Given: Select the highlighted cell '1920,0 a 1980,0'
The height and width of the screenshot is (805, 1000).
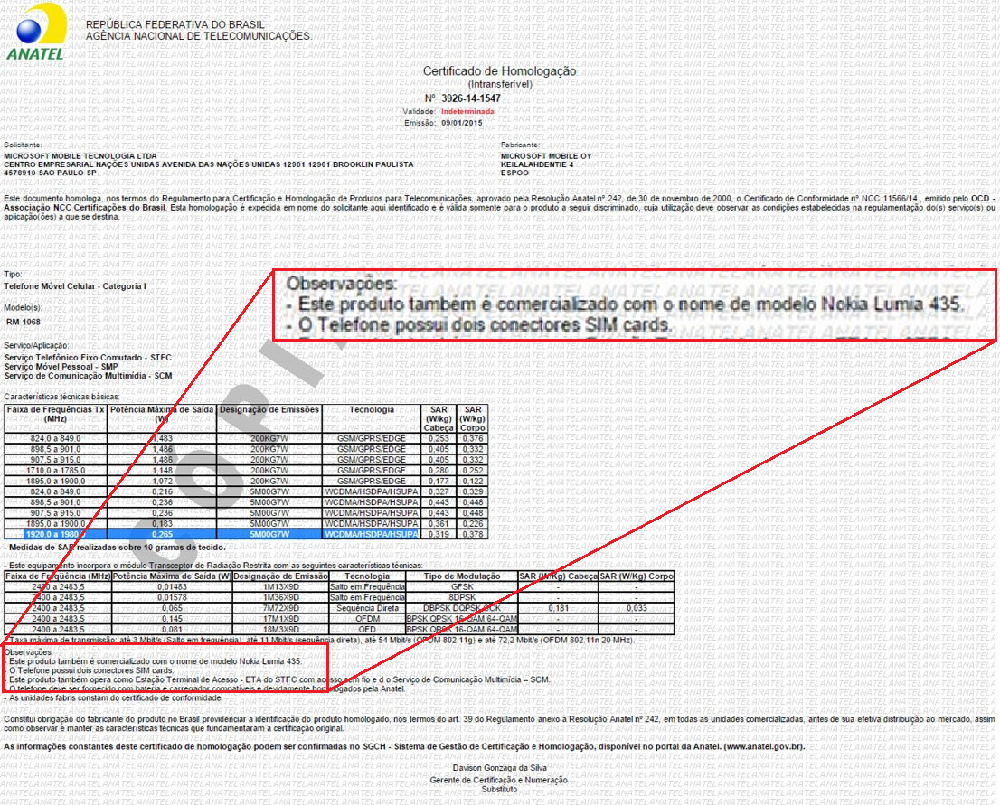Looking at the screenshot, I should (x=55, y=534).
